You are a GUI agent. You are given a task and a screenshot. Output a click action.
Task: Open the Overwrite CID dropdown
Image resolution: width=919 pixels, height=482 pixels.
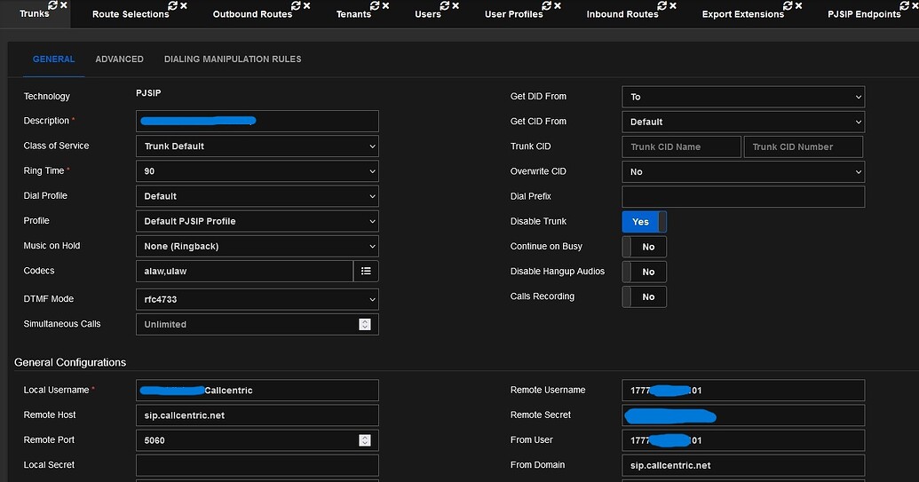pos(743,171)
